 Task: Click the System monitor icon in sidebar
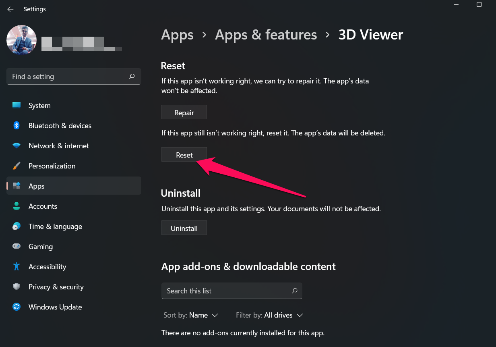click(x=17, y=106)
